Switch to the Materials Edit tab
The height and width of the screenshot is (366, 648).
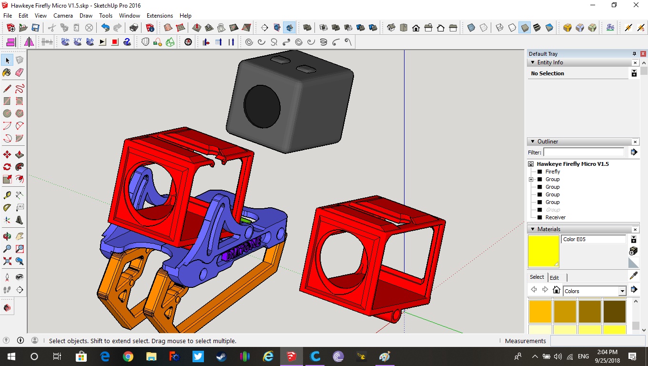point(554,277)
